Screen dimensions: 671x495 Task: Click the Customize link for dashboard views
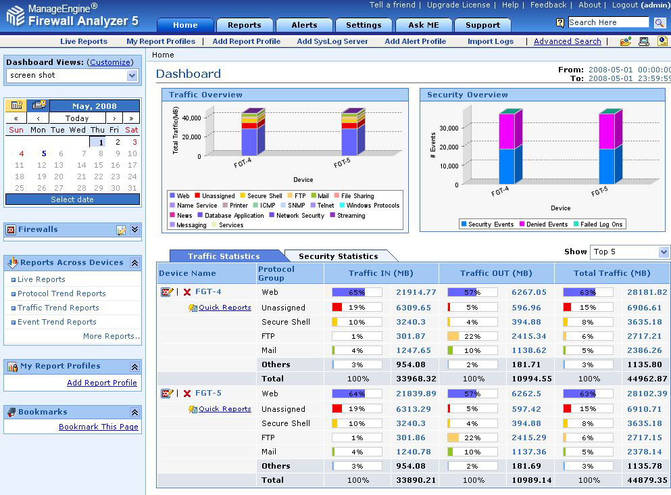tap(109, 62)
